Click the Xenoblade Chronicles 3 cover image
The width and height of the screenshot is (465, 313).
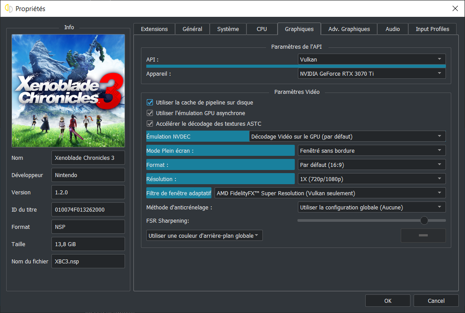(68, 91)
